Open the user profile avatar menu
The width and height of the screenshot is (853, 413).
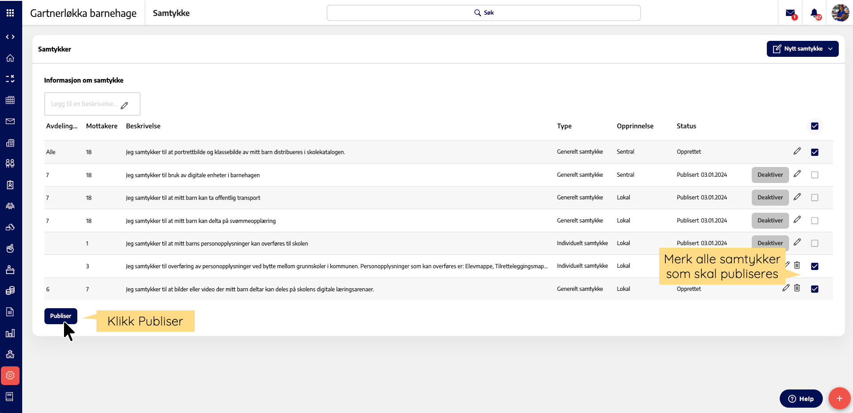pyautogui.click(x=840, y=13)
